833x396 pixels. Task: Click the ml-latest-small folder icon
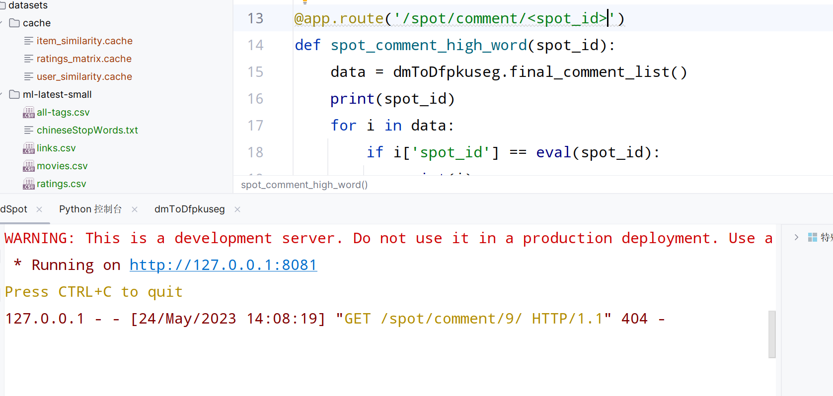click(x=14, y=95)
